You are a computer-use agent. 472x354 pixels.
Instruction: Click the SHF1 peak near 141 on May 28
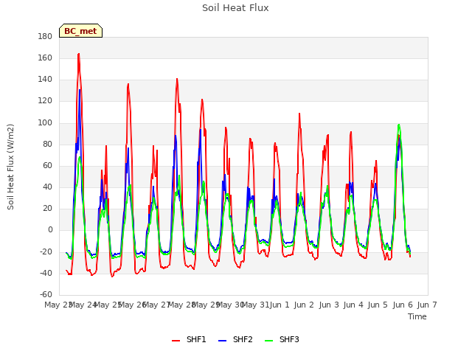click(x=177, y=79)
